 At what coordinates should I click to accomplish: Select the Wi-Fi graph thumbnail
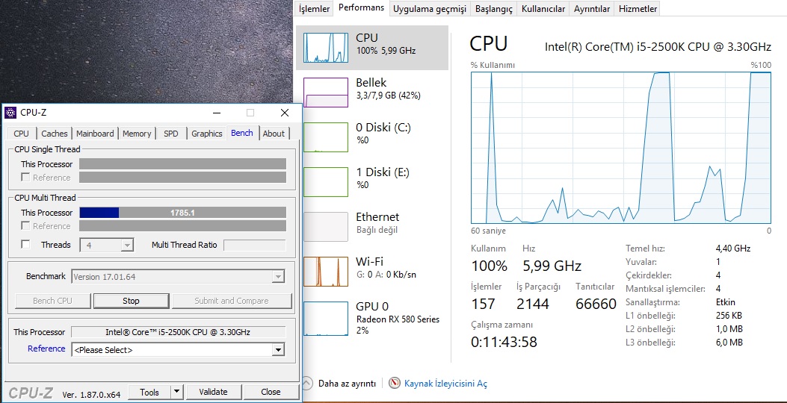[x=326, y=272]
